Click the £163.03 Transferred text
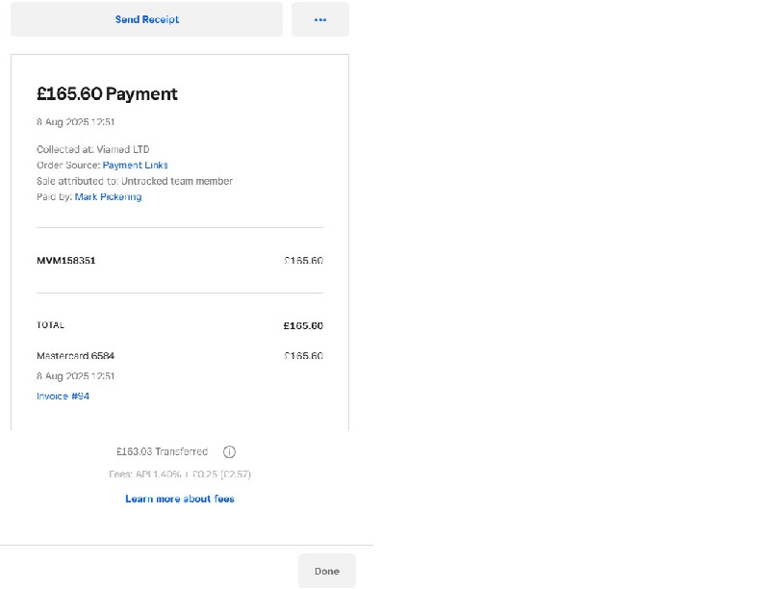762x589 pixels. pyautogui.click(x=161, y=451)
